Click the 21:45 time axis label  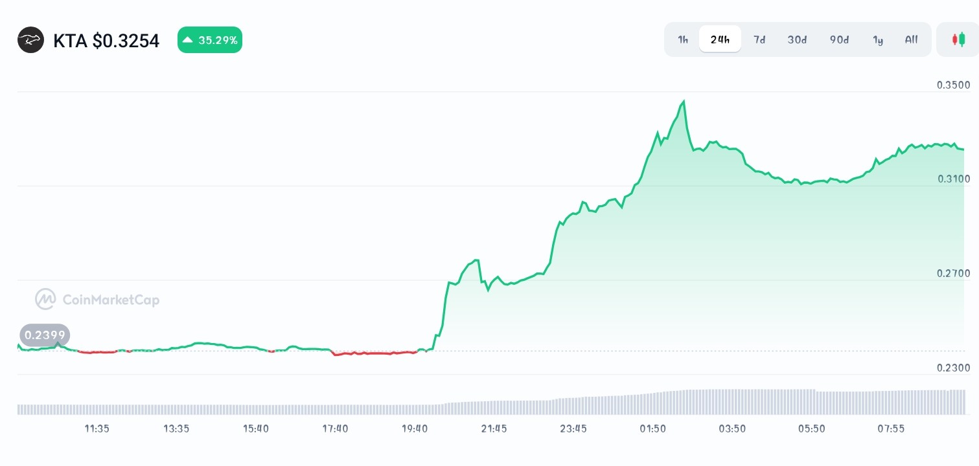494,428
